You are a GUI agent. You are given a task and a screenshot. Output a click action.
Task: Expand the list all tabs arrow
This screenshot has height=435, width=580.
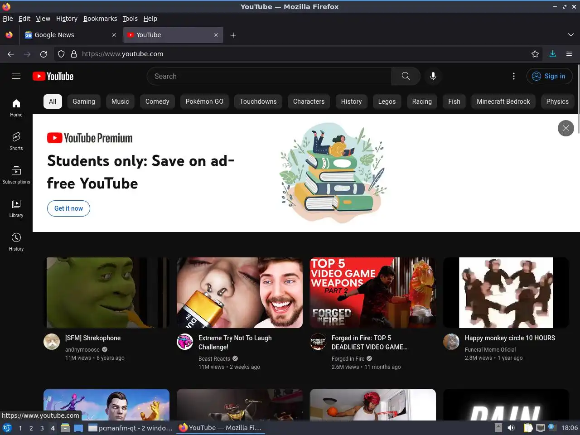tap(570, 35)
